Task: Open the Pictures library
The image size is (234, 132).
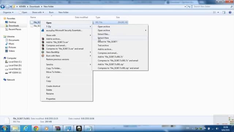Action: pos(12,47)
